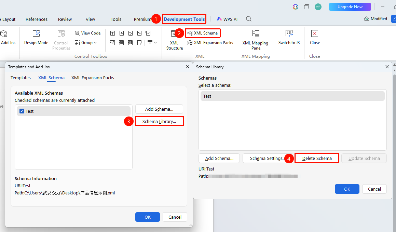Switch to the Templates tab in the dialog
The image size is (396, 232).
tap(21, 78)
